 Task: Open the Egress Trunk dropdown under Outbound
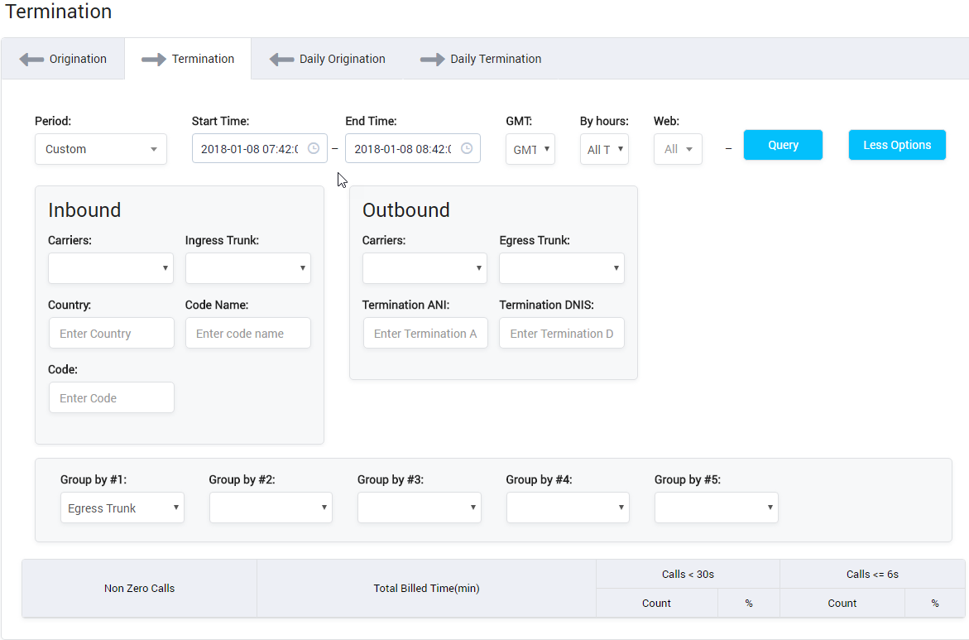561,268
